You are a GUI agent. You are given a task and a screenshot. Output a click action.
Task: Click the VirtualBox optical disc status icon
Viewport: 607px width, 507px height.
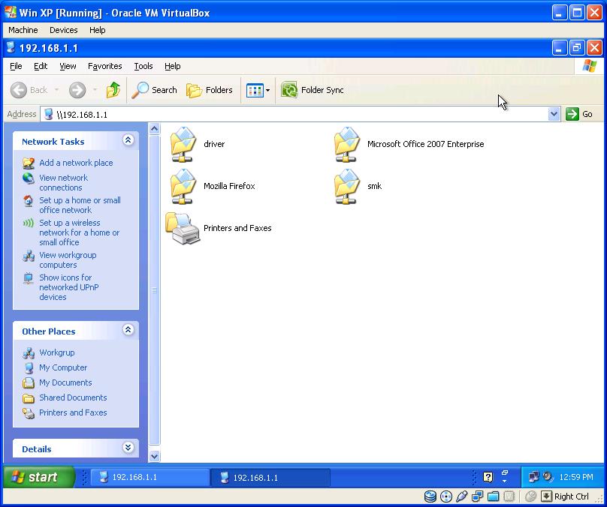tap(446, 496)
